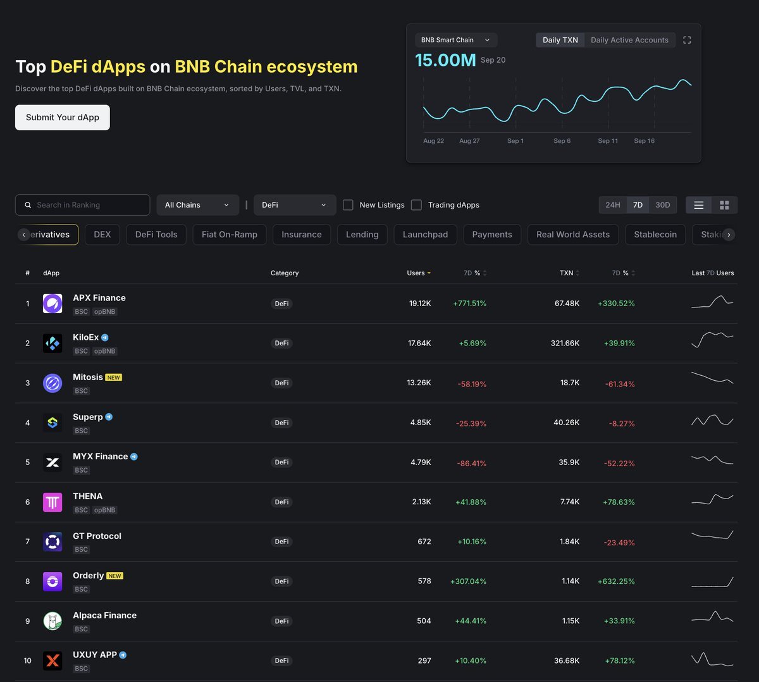The image size is (759, 682).
Task: Select the DEX category tab
Action: tap(102, 235)
